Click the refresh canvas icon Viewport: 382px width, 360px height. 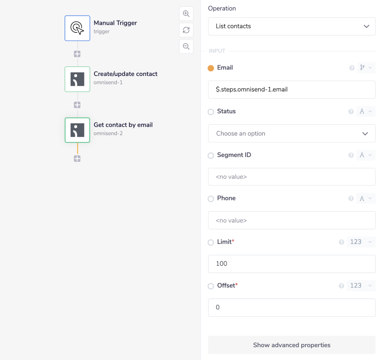point(186,30)
